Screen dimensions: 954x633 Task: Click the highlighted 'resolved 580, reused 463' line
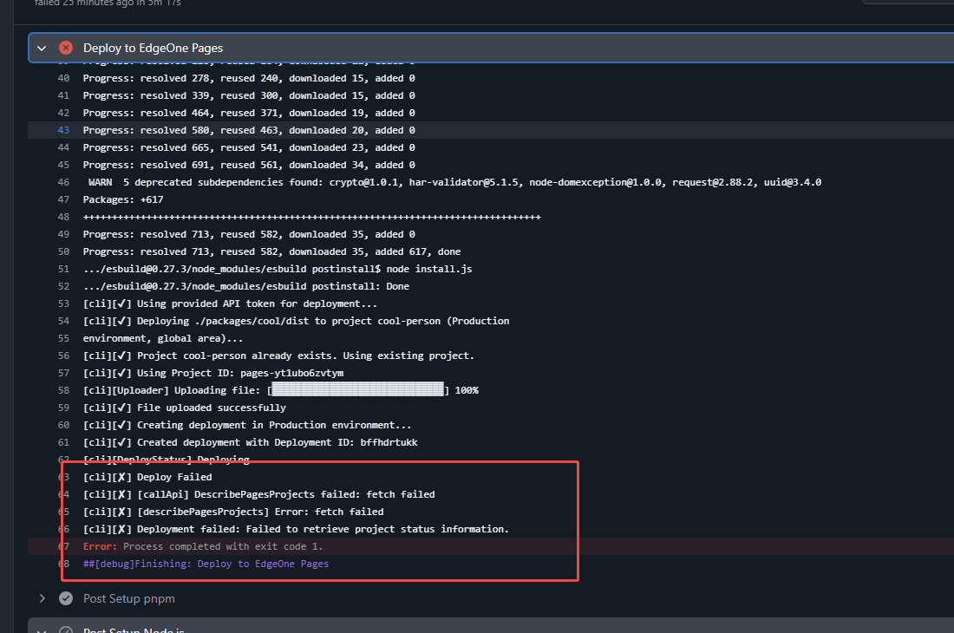249,130
